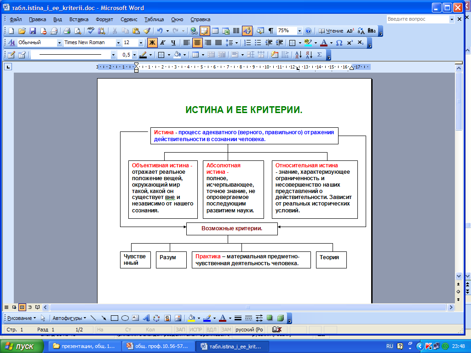471x353 pixels.
Task: Toggle Underline formatting button
Action: (173, 43)
